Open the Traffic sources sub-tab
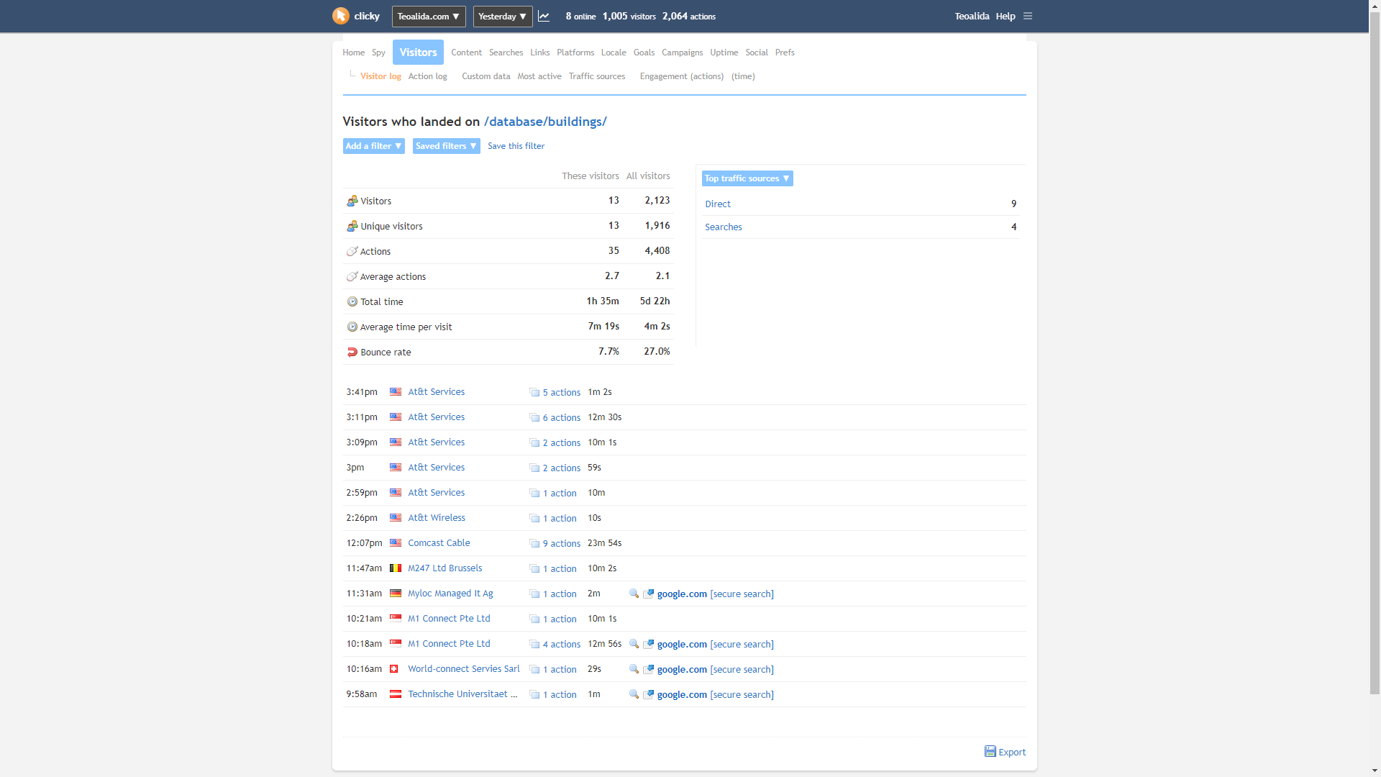1381x777 pixels. 597,76
